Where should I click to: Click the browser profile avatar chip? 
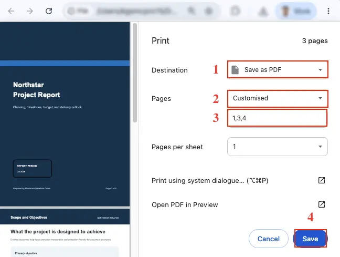(x=296, y=11)
